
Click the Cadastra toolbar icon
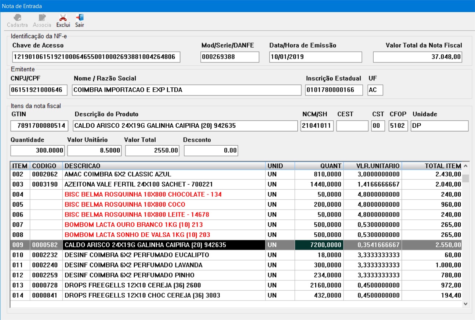pyautogui.click(x=17, y=18)
